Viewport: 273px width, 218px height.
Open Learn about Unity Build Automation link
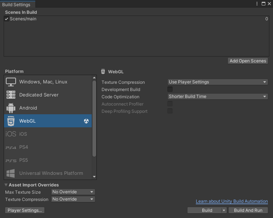coord(232,201)
